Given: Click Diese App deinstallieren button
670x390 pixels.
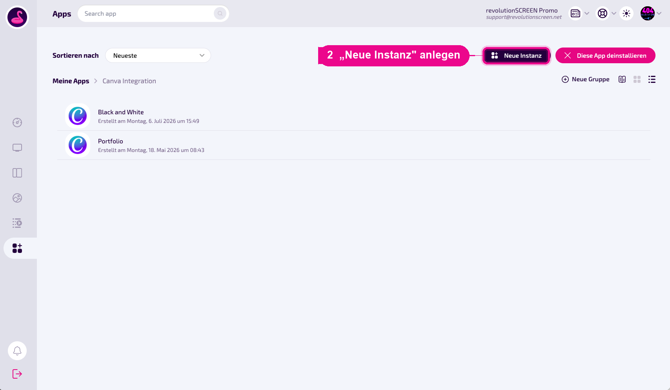Looking at the screenshot, I should (x=605, y=55).
